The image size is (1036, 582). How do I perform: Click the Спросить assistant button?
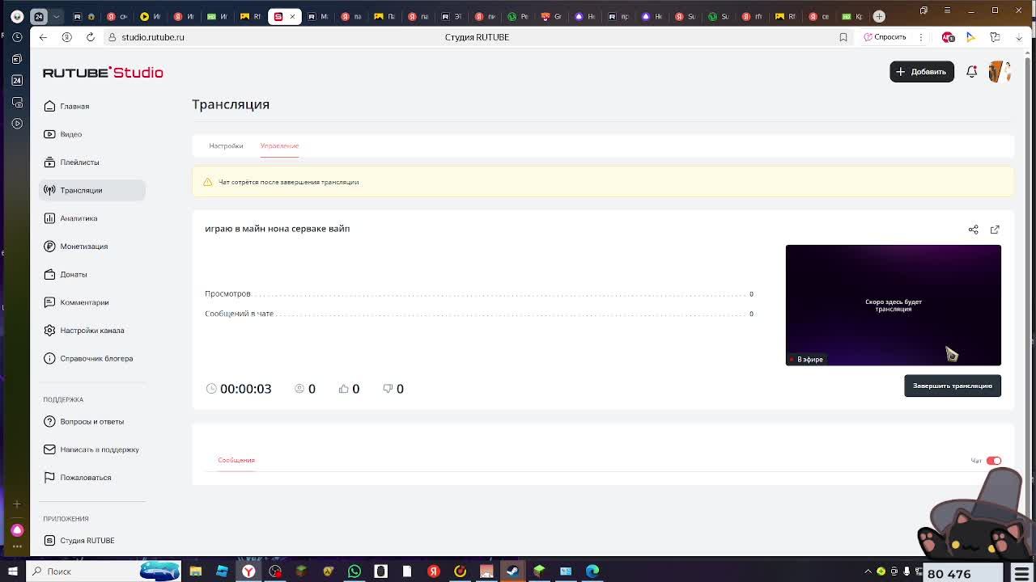(885, 37)
